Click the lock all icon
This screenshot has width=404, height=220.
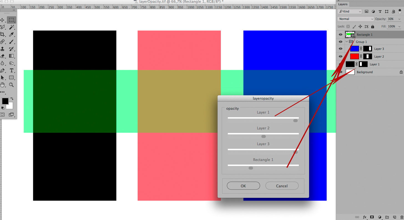pos(372,27)
